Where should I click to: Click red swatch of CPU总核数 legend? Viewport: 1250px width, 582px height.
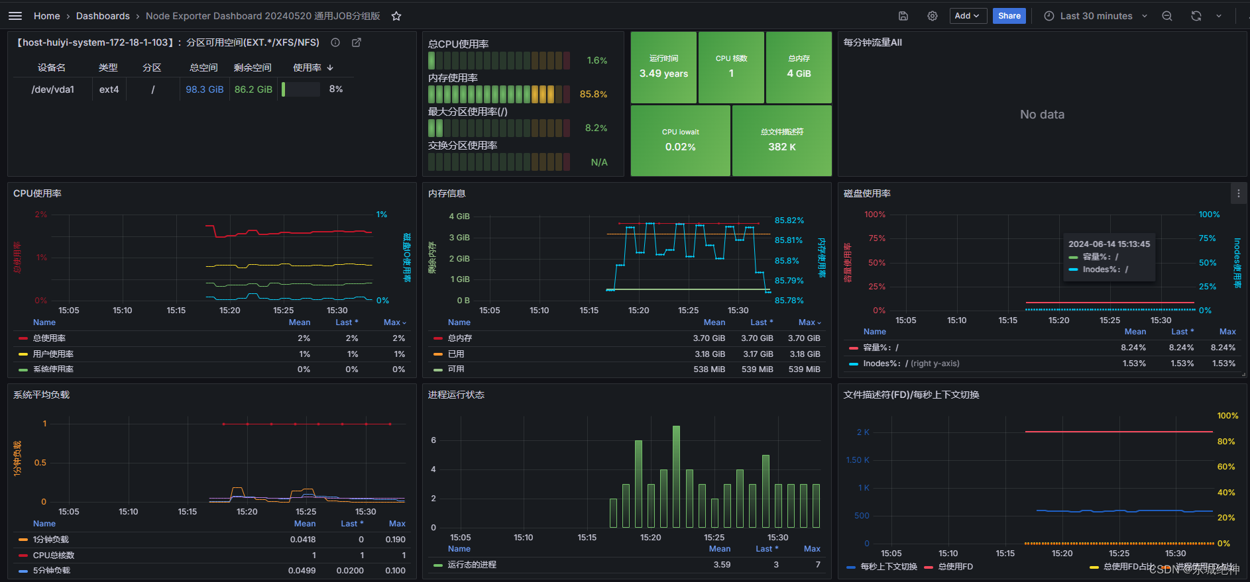pos(23,556)
